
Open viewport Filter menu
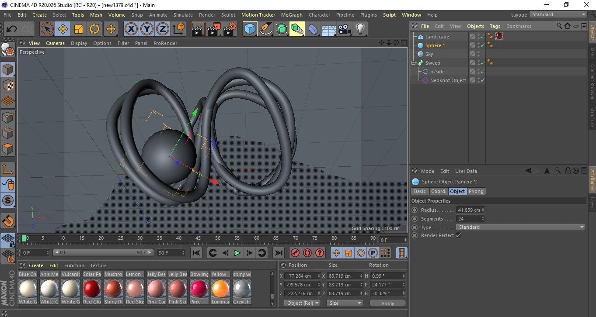[x=123, y=43]
